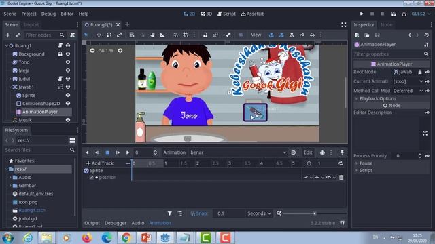Open the GLES2 renderer dropdown

pos(421,14)
